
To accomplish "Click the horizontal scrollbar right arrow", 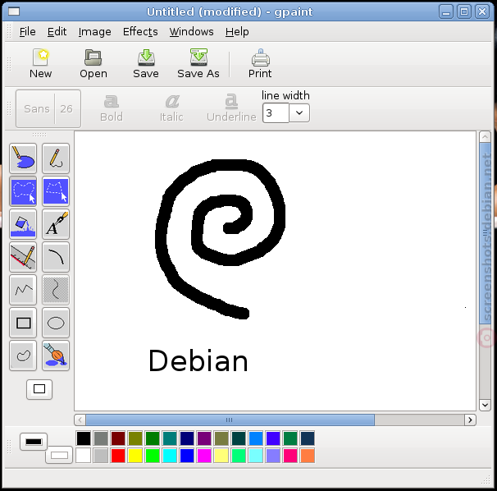I will (470, 420).
